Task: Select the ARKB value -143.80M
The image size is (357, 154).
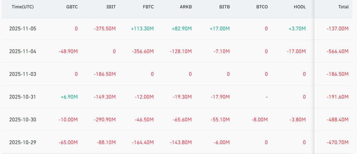Action: click(x=181, y=142)
